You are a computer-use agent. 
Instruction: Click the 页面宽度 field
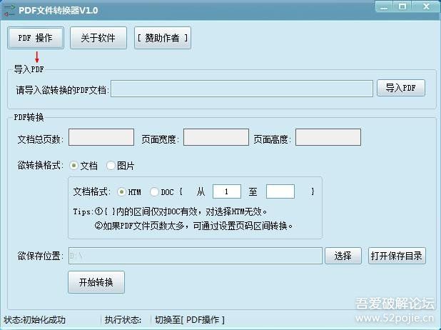[x=216, y=137]
